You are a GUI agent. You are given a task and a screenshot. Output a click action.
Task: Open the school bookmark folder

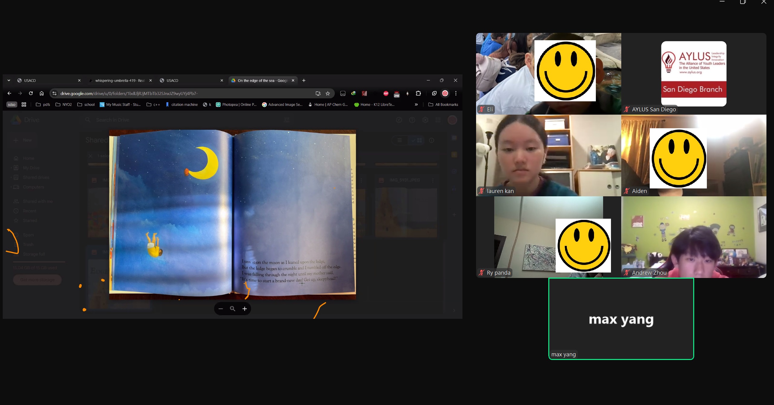86,105
